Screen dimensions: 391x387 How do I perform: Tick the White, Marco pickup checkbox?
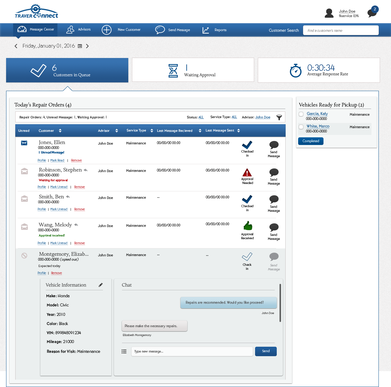[x=301, y=127]
